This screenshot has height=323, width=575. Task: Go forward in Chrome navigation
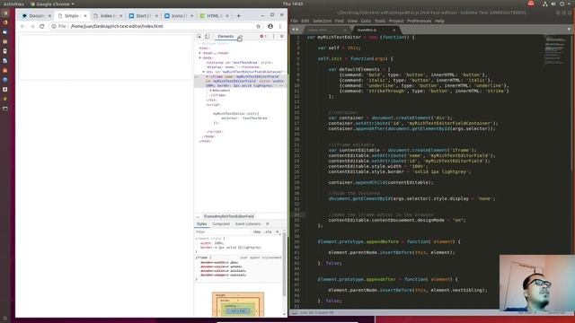[x=32, y=26]
